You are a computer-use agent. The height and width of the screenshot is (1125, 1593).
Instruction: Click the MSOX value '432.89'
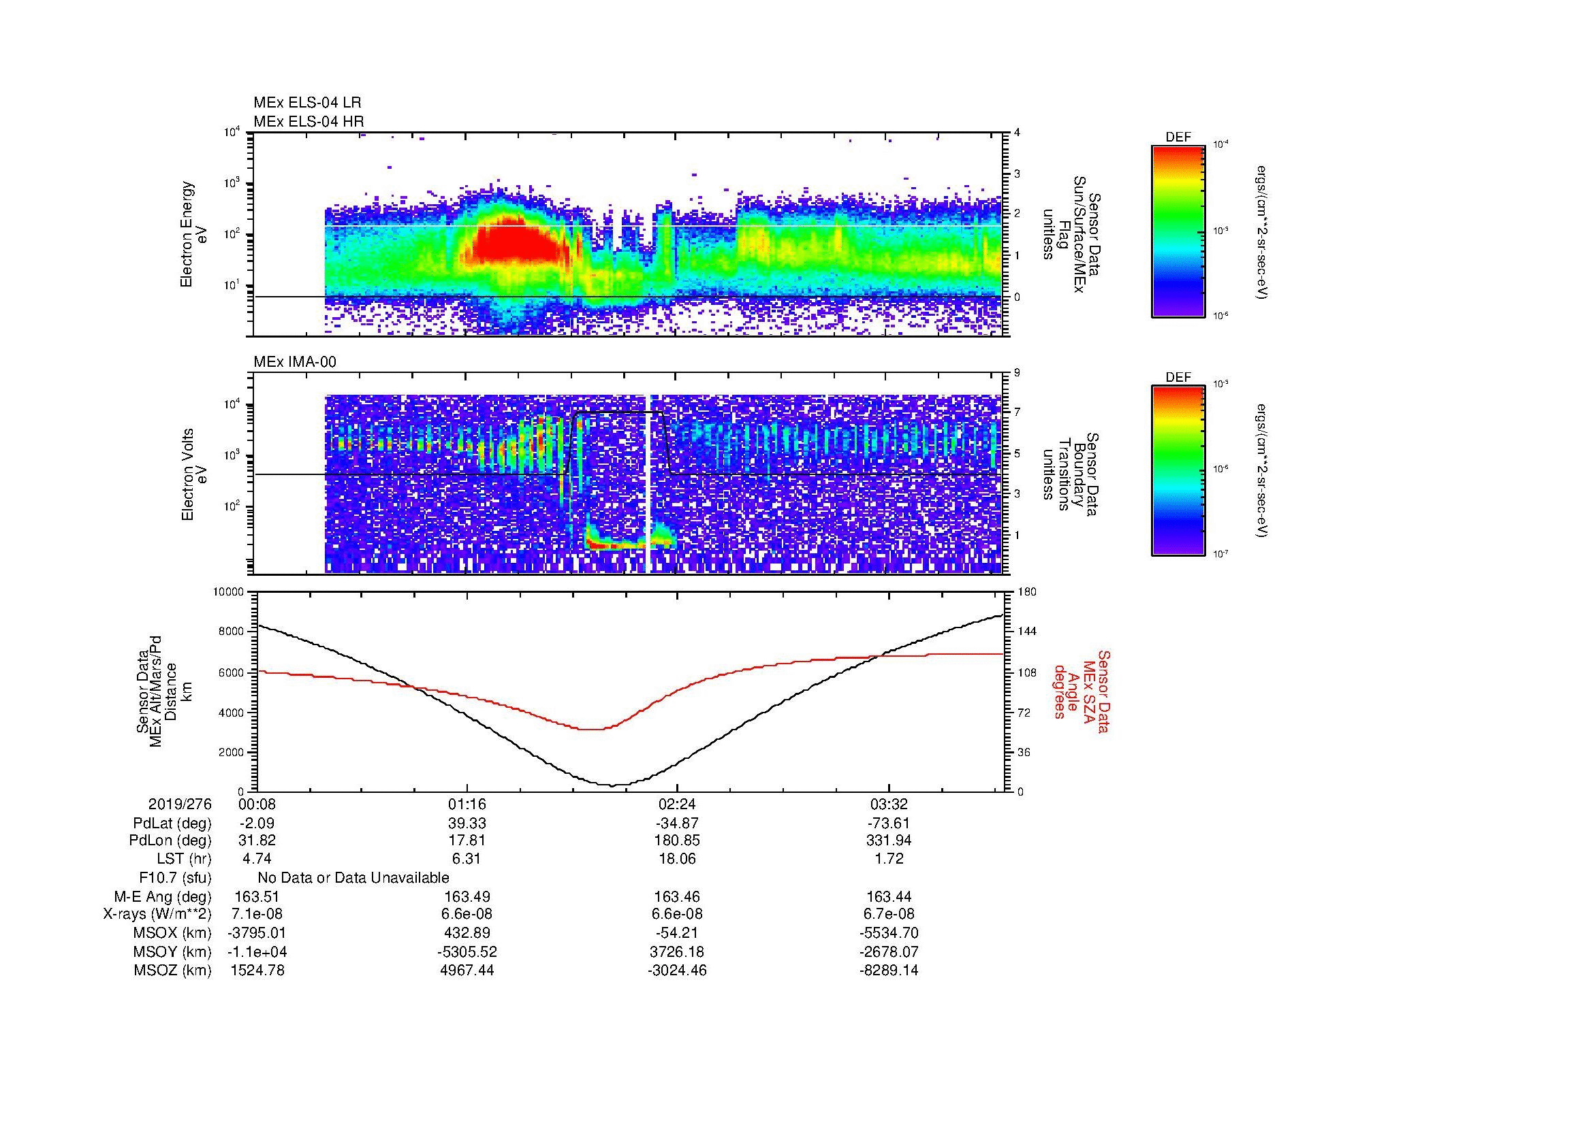[467, 933]
